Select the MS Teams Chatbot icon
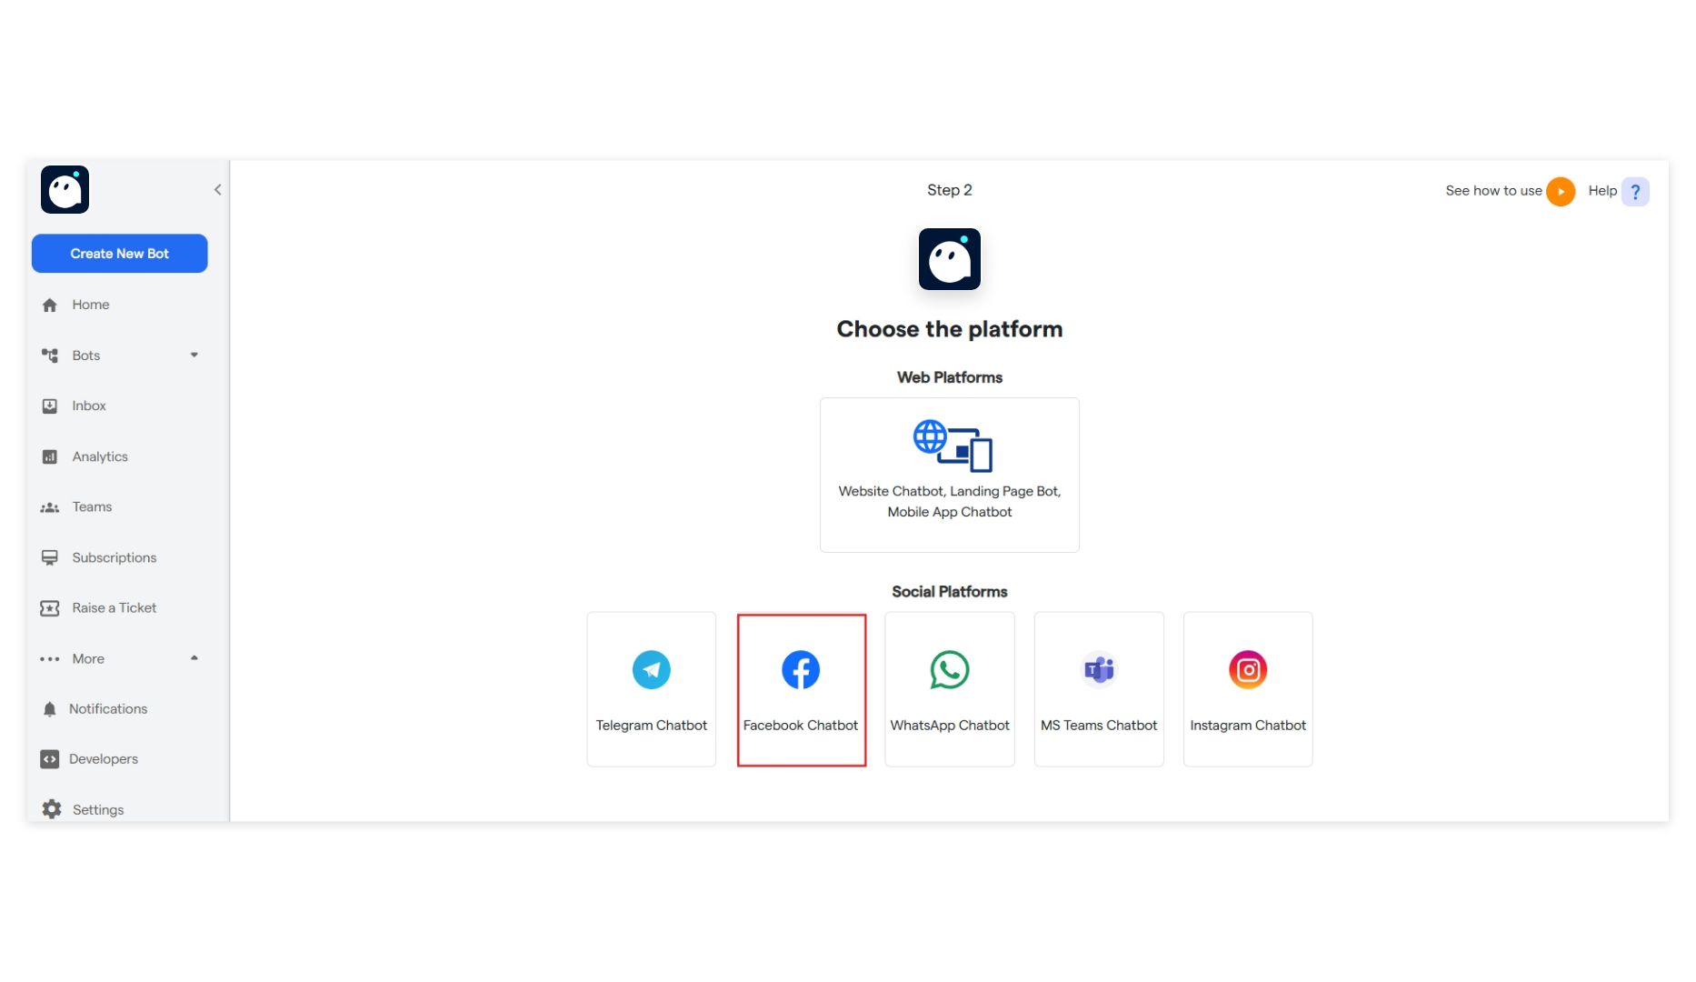The image size is (1696, 982). (x=1098, y=670)
